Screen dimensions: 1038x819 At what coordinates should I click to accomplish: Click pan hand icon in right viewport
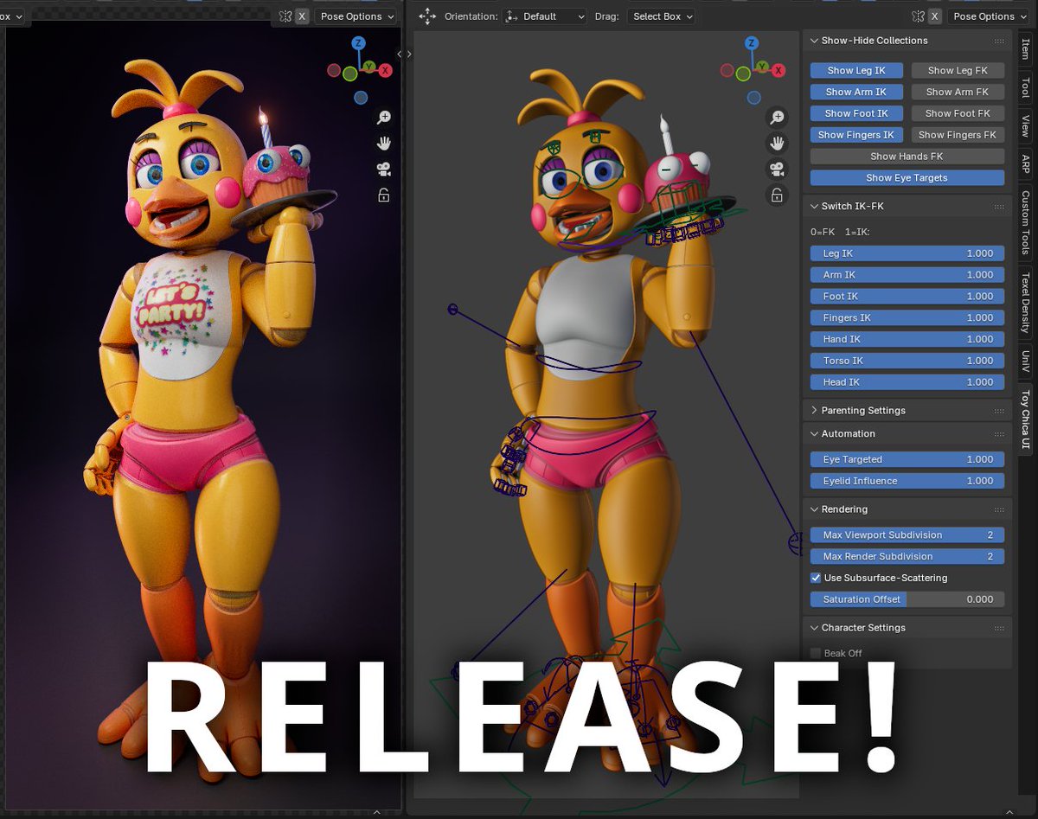pos(778,144)
